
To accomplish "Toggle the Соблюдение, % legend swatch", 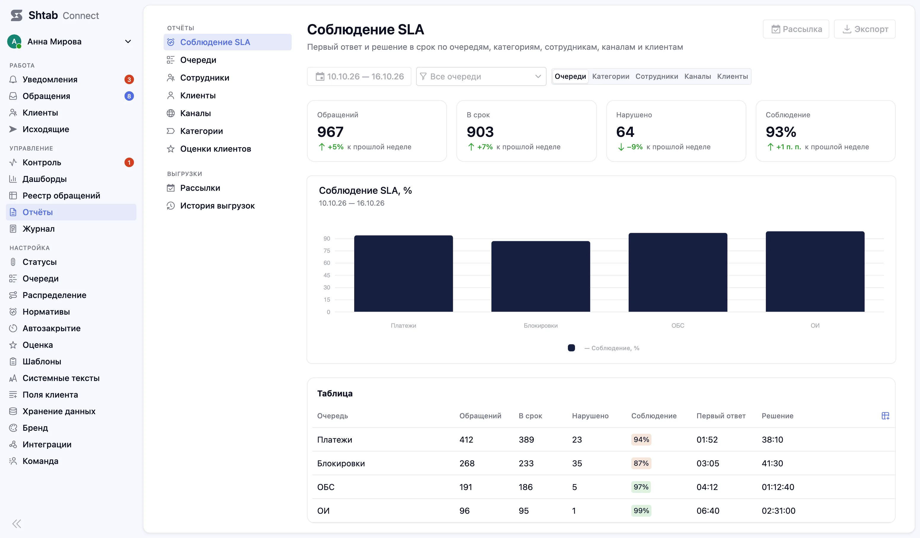I will pos(571,348).
